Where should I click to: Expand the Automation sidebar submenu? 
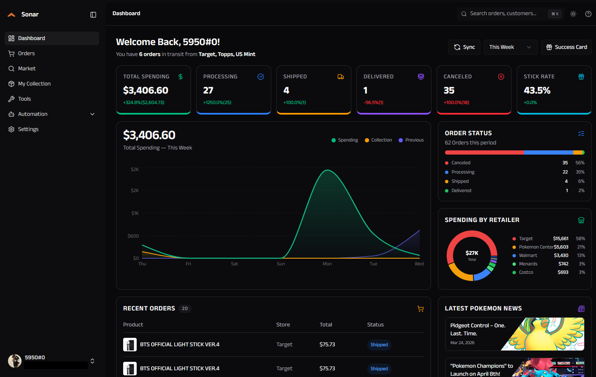coord(92,114)
